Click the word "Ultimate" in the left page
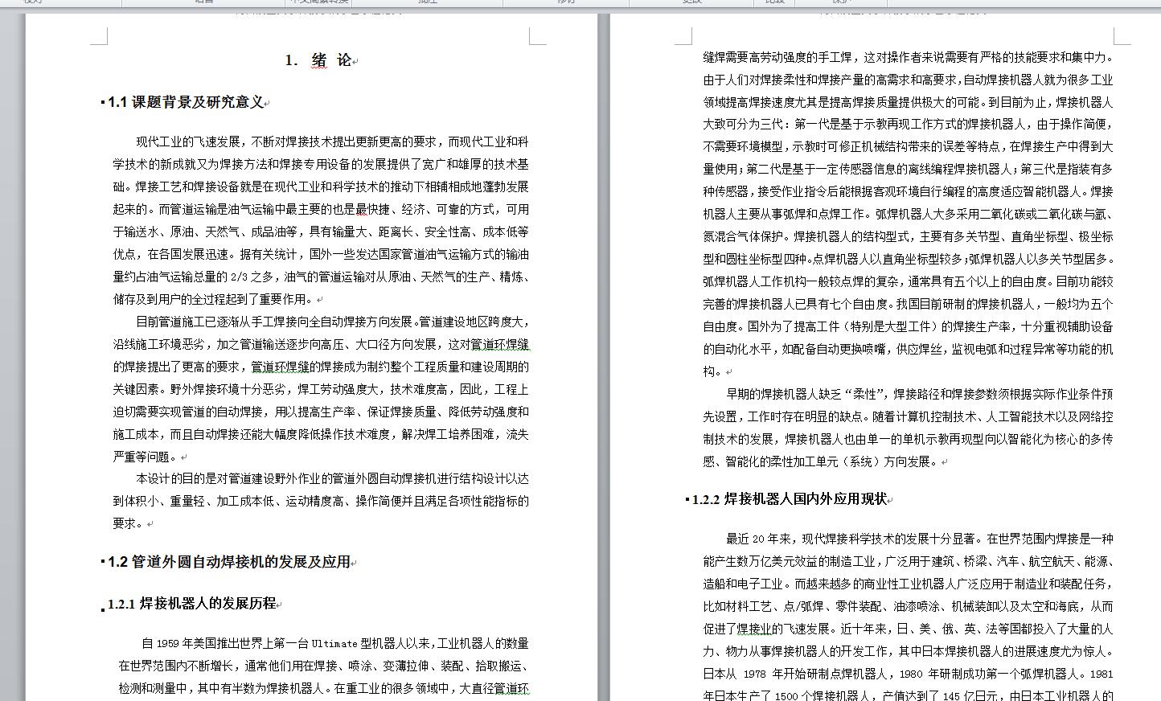Image resolution: width=1161 pixels, height=701 pixels. coord(334,643)
